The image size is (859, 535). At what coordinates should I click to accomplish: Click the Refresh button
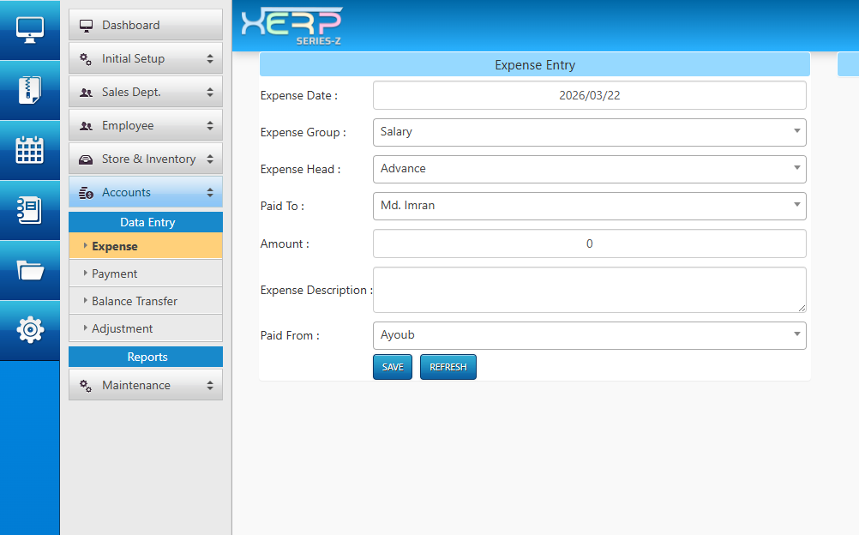point(448,367)
